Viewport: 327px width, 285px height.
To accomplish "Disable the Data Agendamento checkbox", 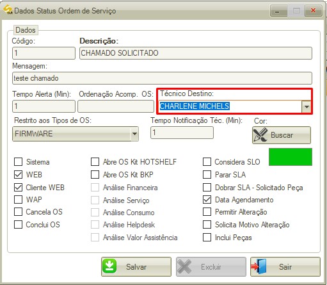I will pyautogui.click(x=207, y=200).
